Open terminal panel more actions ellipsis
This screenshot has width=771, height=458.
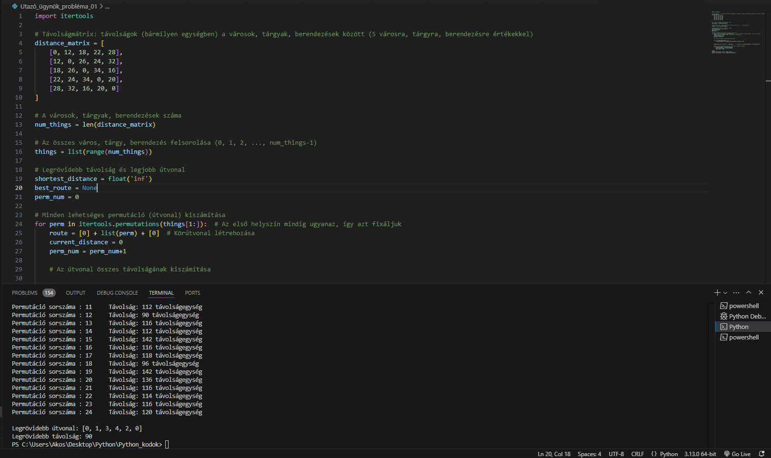[x=736, y=292]
